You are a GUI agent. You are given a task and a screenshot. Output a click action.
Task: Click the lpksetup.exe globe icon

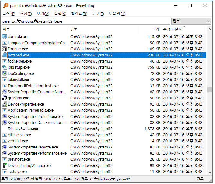pyautogui.click(x=5, y=67)
